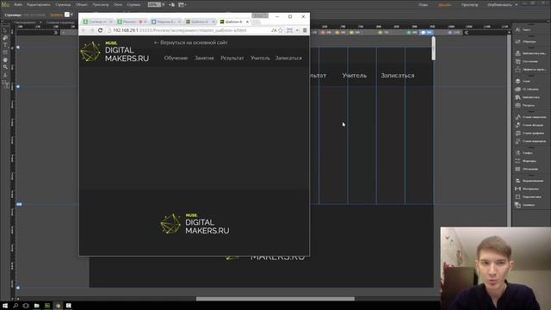Image resolution: width=551 pixels, height=310 pixels.
Task: Open the Текст panel in right dock
Action: pyautogui.click(x=523, y=30)
